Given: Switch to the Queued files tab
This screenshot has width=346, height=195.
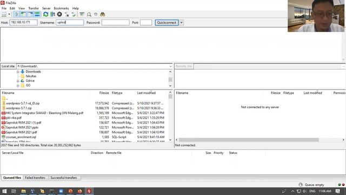Looking at the screenshot, I should [x=12, y=178].
